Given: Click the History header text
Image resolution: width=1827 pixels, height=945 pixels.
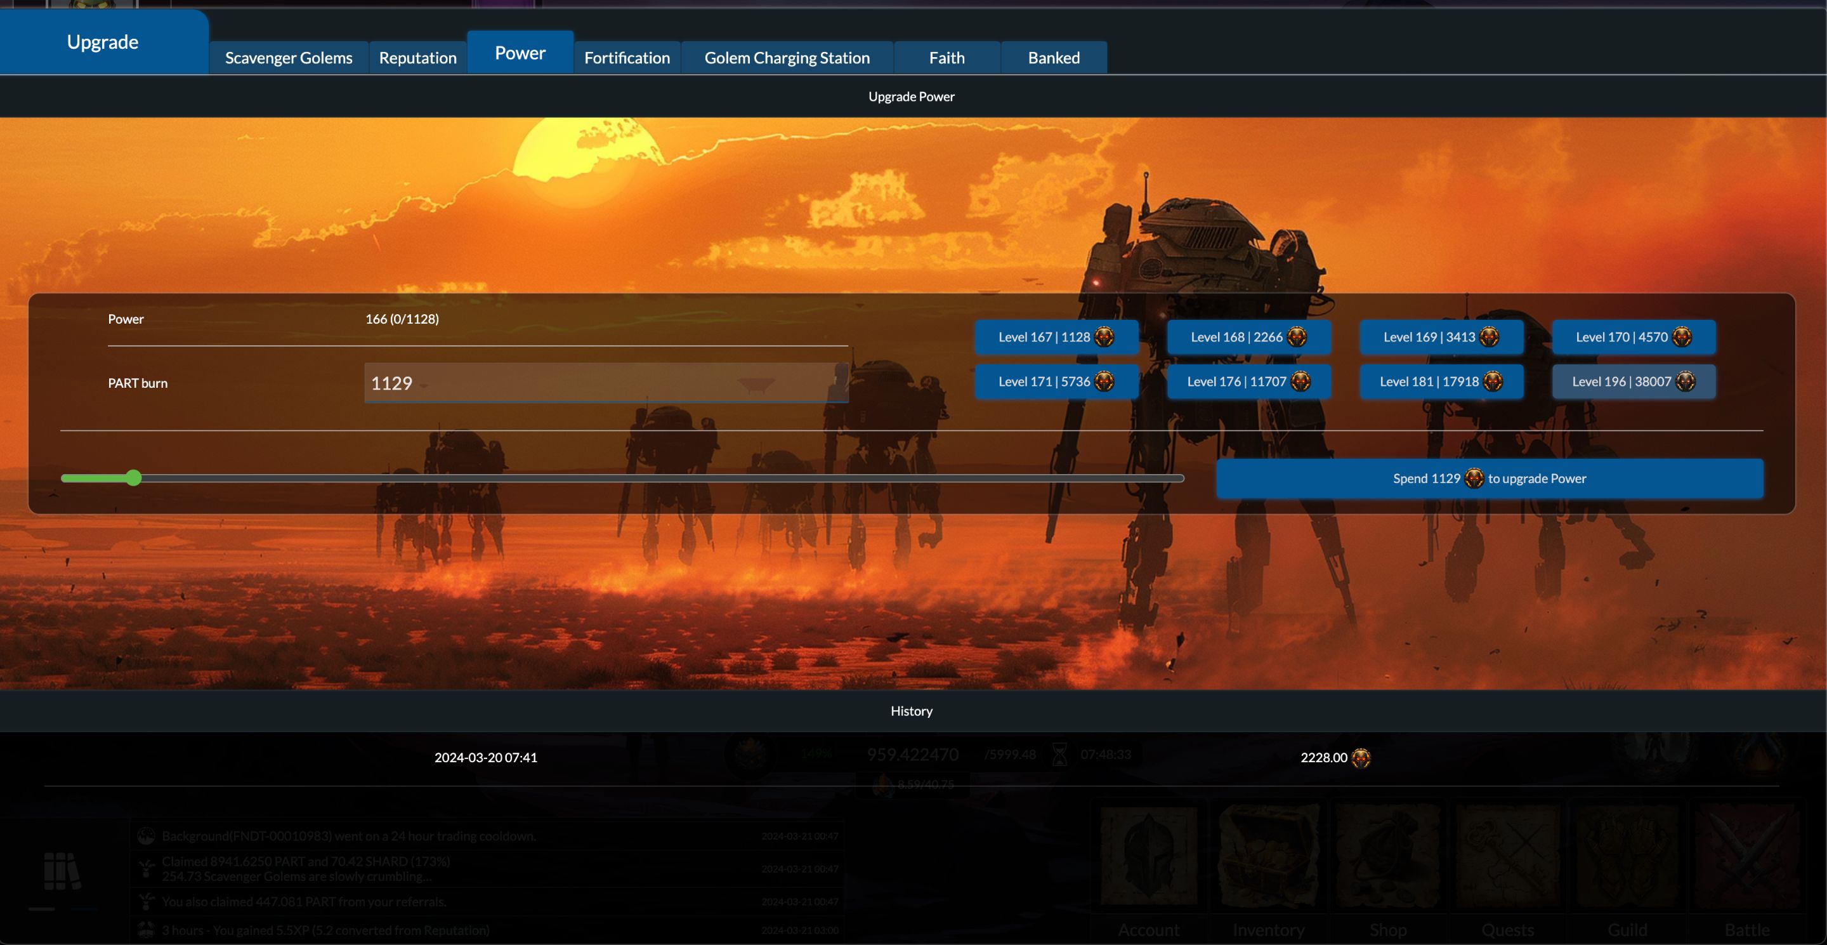Looking at the screenshot, I should click(x=912, y=711).
